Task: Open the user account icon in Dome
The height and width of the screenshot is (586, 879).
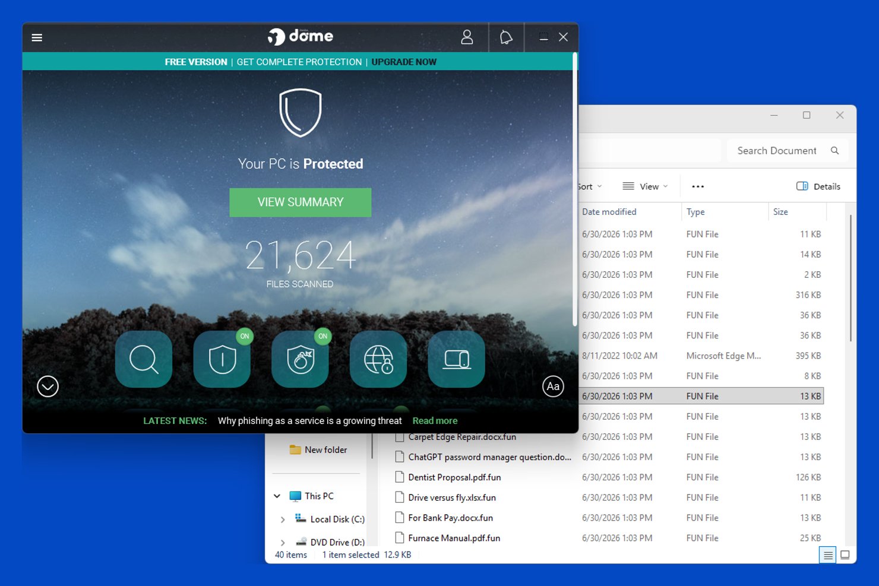Action: (x=467, y=37)
